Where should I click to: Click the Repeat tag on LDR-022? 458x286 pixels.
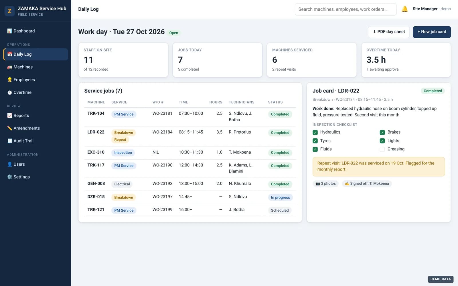coord(120,140)
